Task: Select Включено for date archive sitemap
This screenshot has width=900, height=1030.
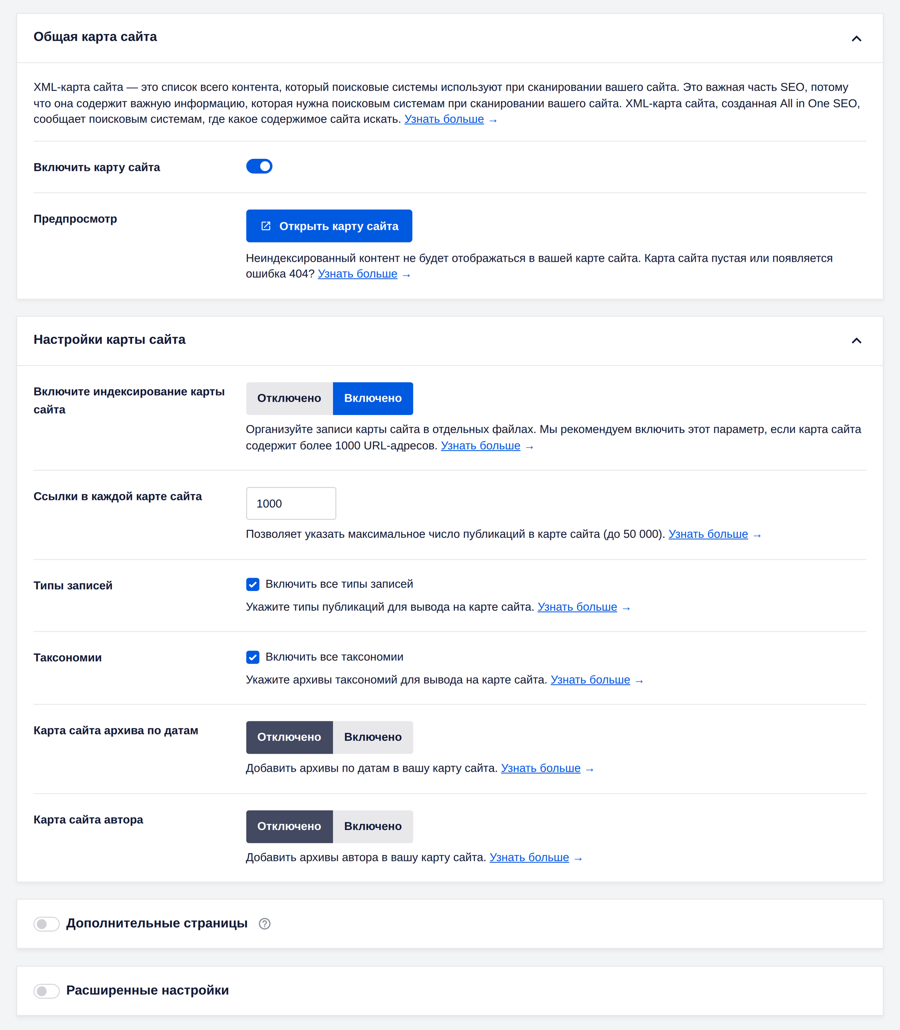Action: 373,738
